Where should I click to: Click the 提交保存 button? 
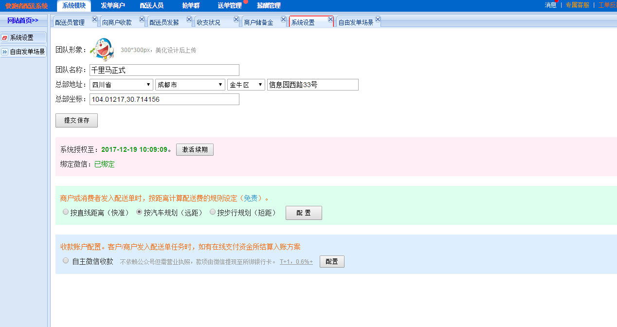click(x=76, y=121)
